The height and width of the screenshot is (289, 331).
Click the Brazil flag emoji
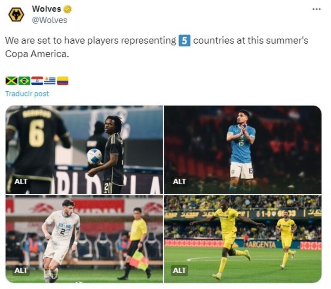(24, 81)
